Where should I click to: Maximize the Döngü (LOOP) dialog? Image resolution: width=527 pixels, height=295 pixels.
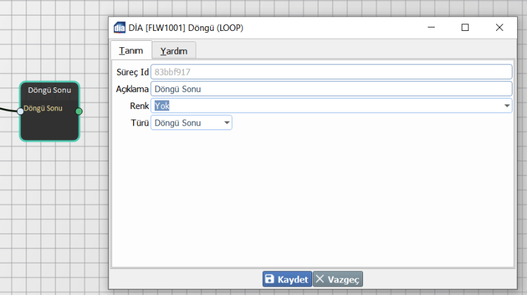465,28
